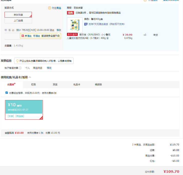
Task: Uncheck the 优惠组合推荐 checkbox
Action: click(7, 93)
